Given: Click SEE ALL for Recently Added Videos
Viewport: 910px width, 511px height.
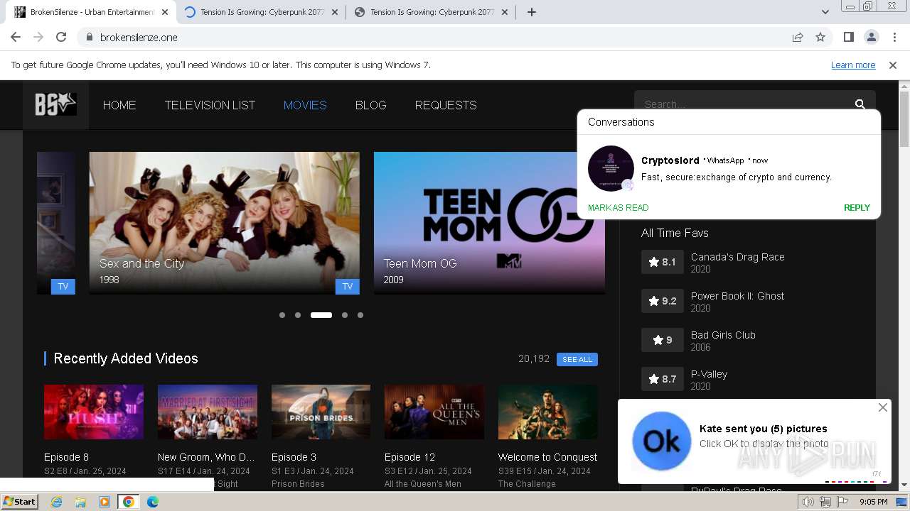Looking at the screenshot, I should click(x=577, y=359).
